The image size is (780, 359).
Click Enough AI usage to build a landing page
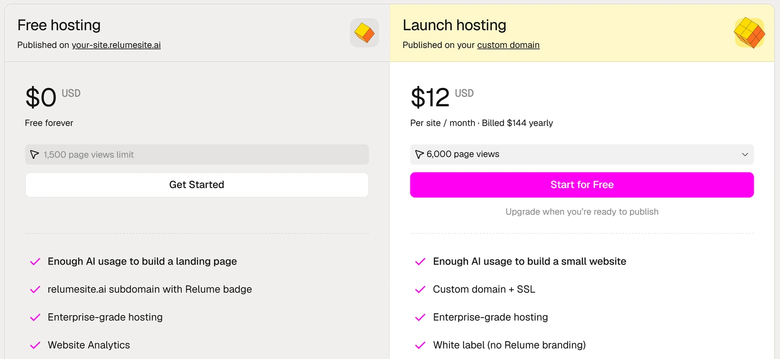pyautogui.click(x=142, y=262)
